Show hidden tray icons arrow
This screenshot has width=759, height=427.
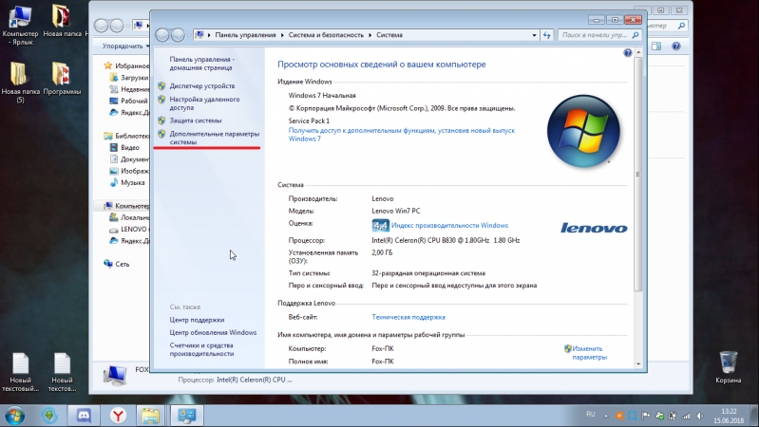605,416
